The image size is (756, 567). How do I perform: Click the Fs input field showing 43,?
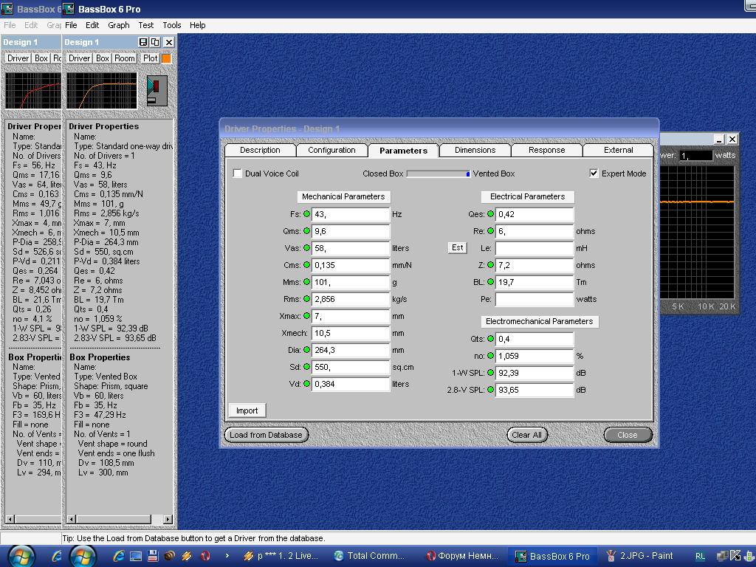point(351,214)
